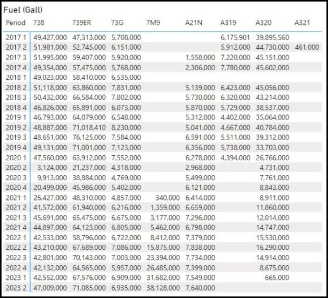Click the 73G column header

point(117,23)
